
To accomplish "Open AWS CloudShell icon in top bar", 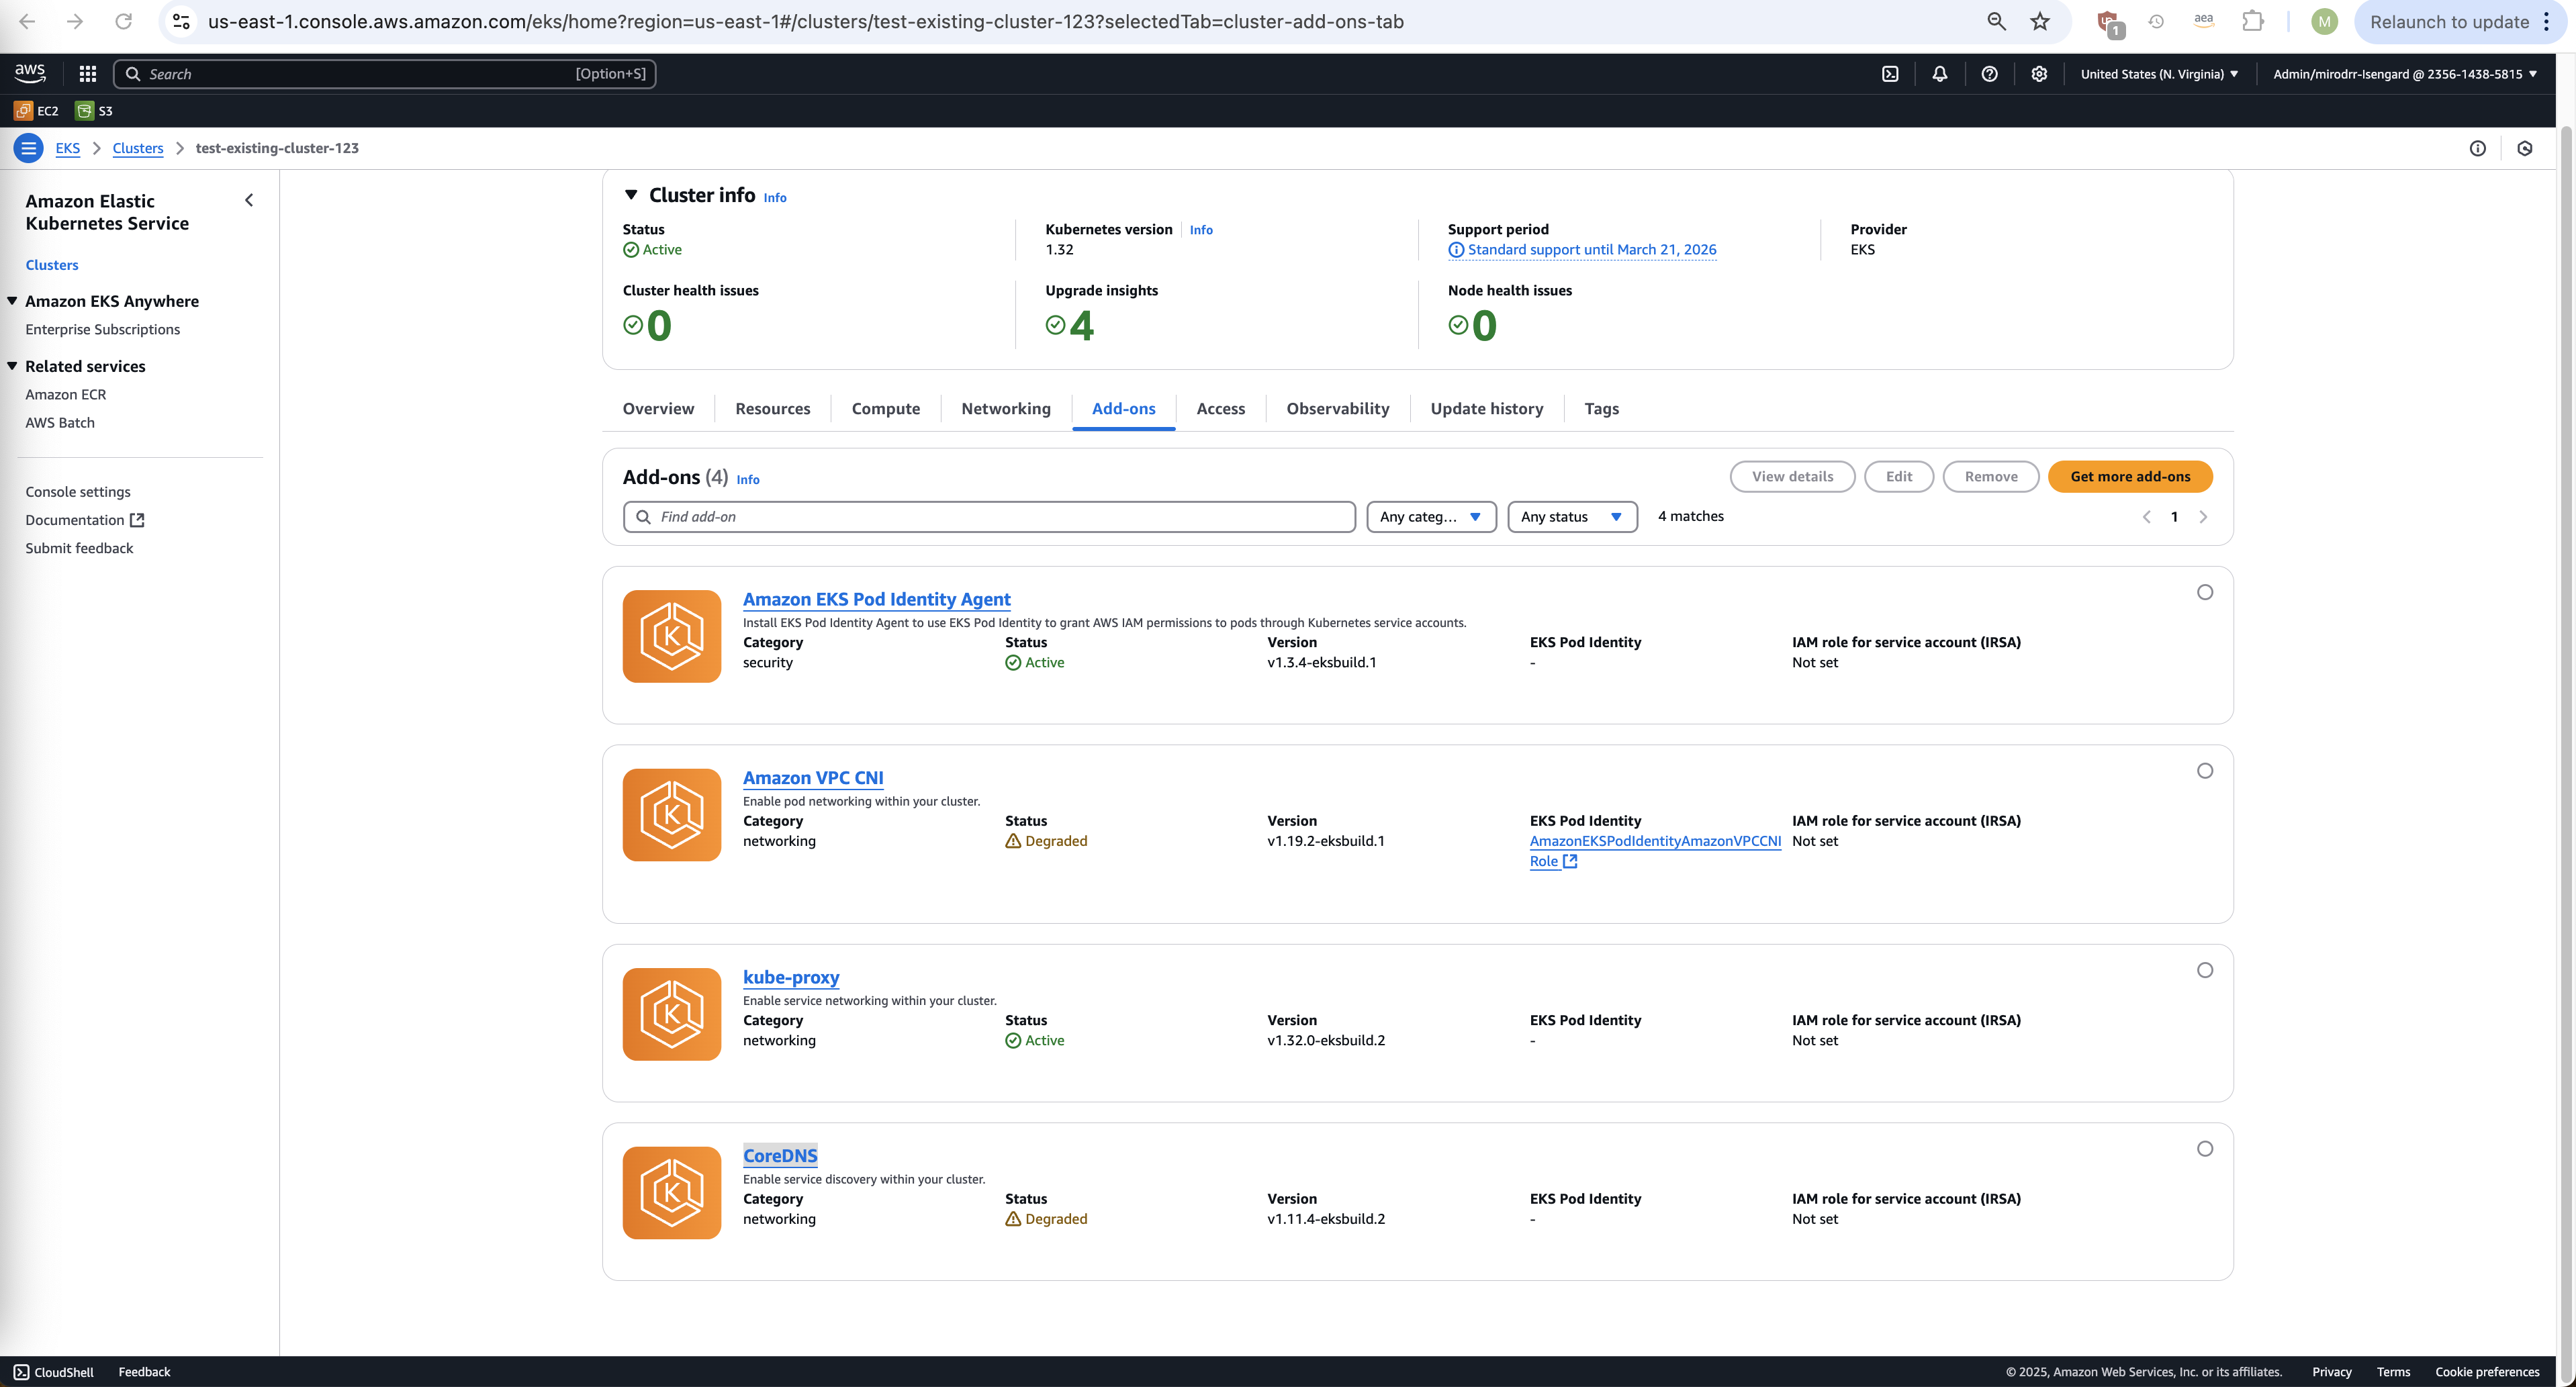I will (x=1890, y=74).
